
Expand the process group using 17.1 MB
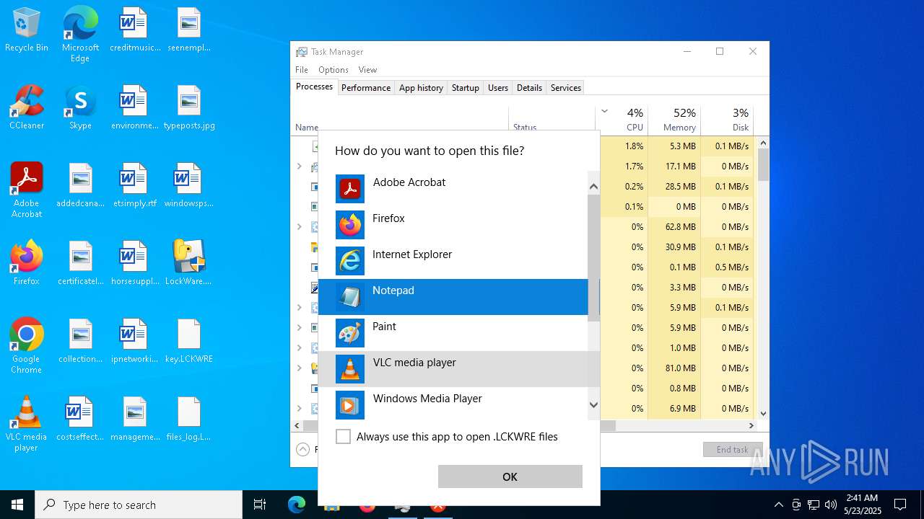300,166
